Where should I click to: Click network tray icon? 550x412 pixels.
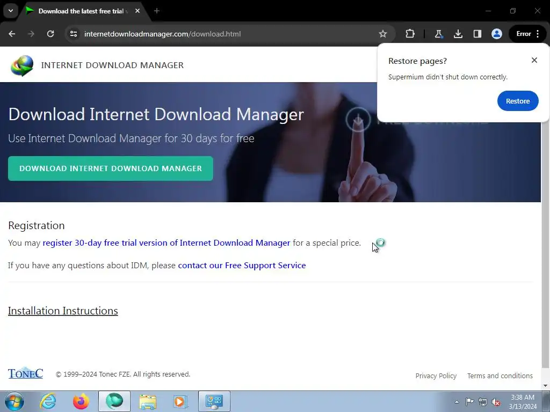[x=483, y=402]
